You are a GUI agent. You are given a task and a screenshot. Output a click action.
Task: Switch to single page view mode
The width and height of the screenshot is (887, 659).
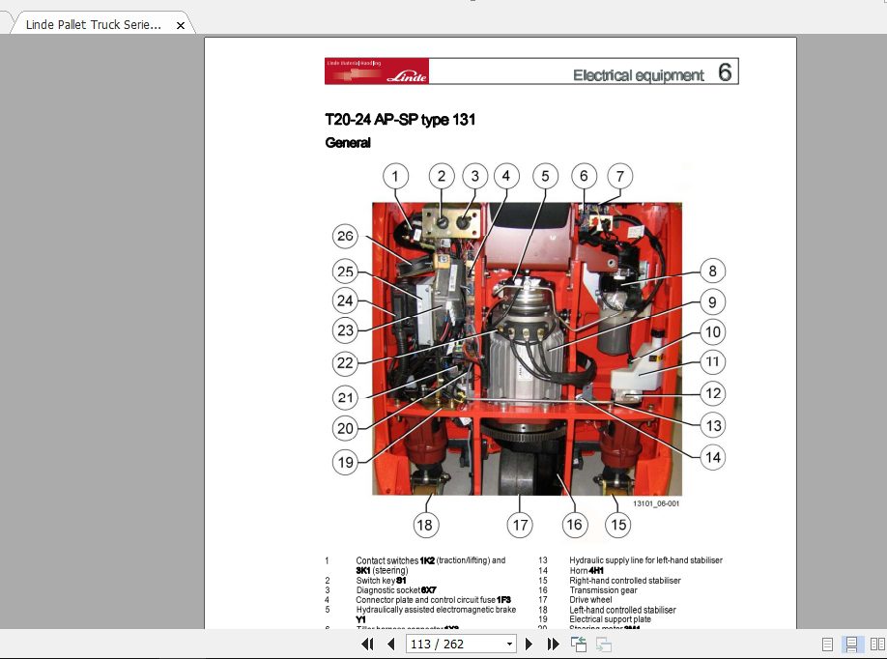point(827,645)
